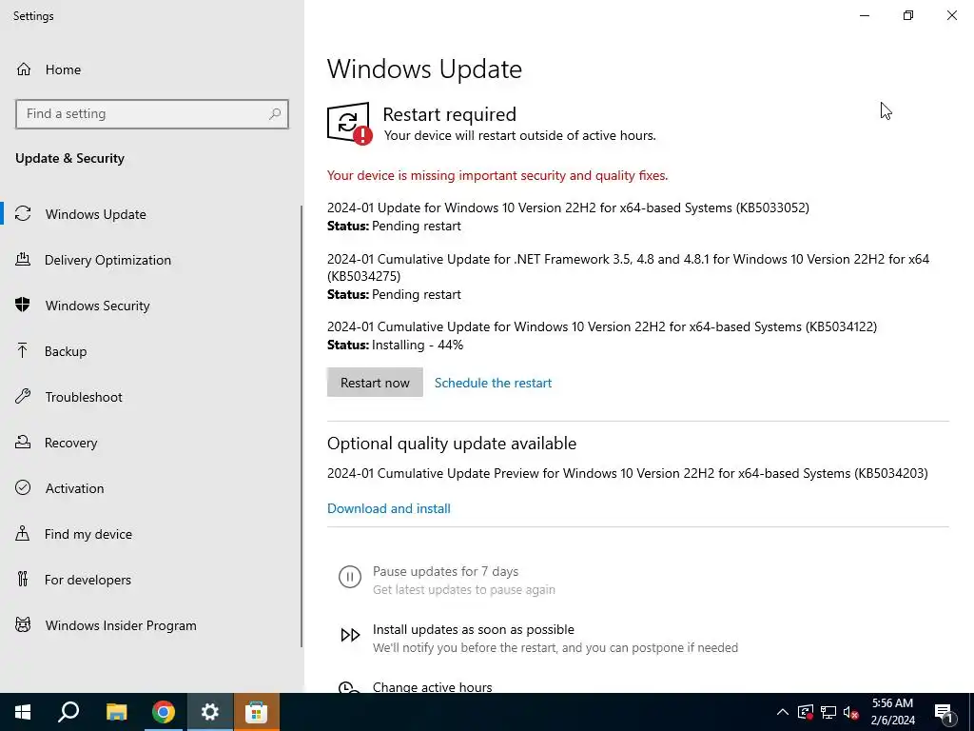The height and width of the screenshot is (731, 974).
Task: Click the Delivery Optimization icon
Action: pyautogui.click(x=23, y=259)
